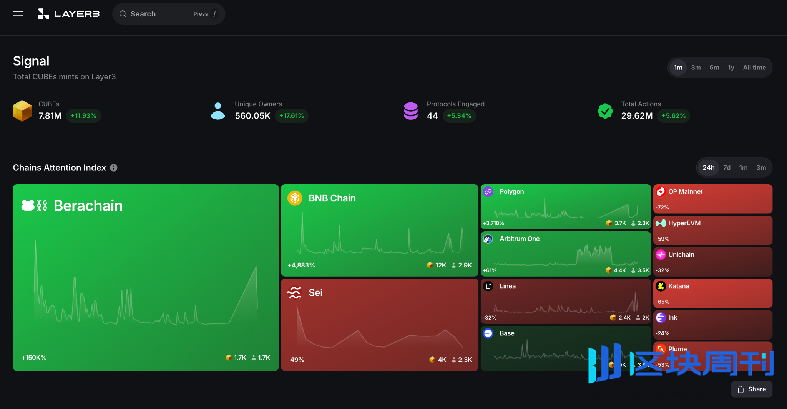Viewport: 787px width, 409px height.
Task: Click Sei's -49% change value
Action: pyautogui.click(x=296, y=360)
